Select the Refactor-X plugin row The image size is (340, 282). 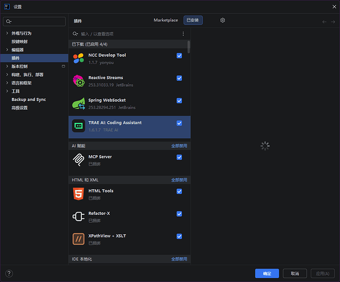click(x=129, y=217)
